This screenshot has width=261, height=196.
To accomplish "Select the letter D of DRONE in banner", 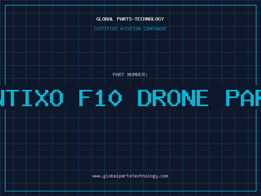I will coord(145,98).
